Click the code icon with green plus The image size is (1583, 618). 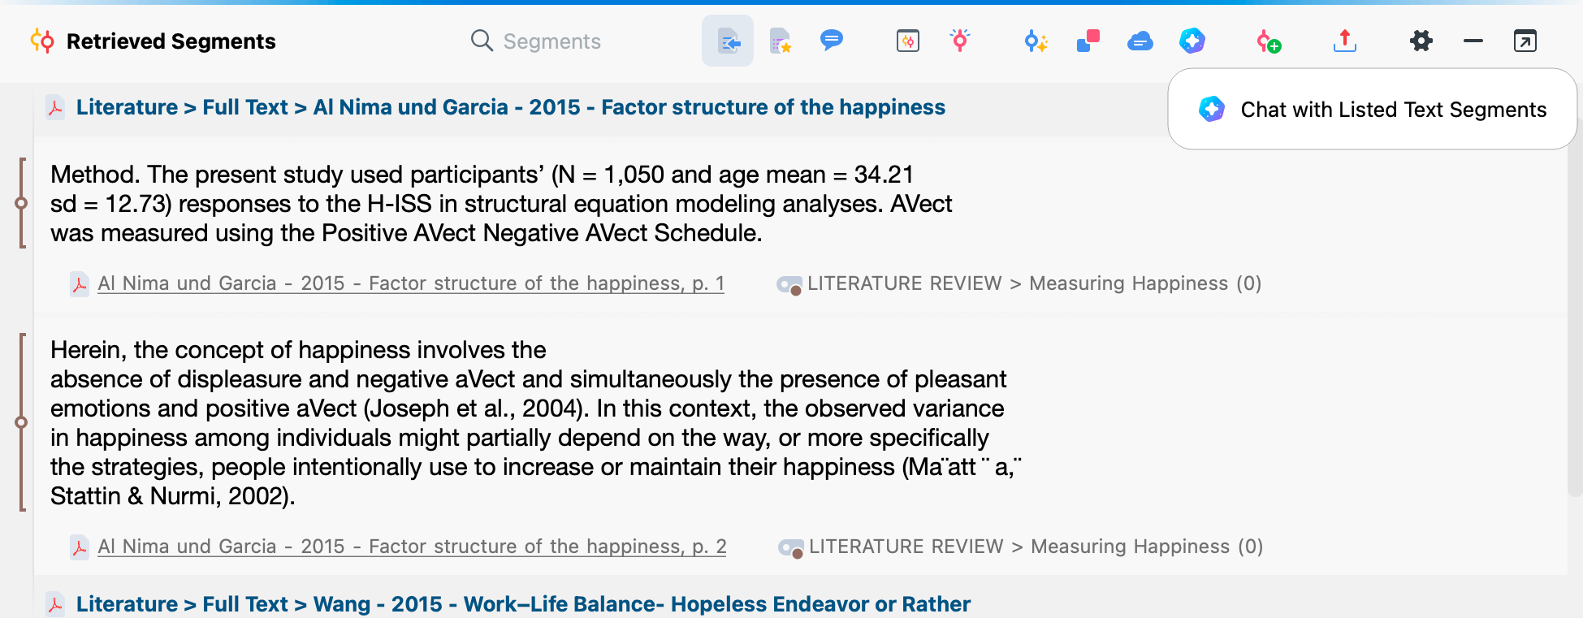(1268, 41)
